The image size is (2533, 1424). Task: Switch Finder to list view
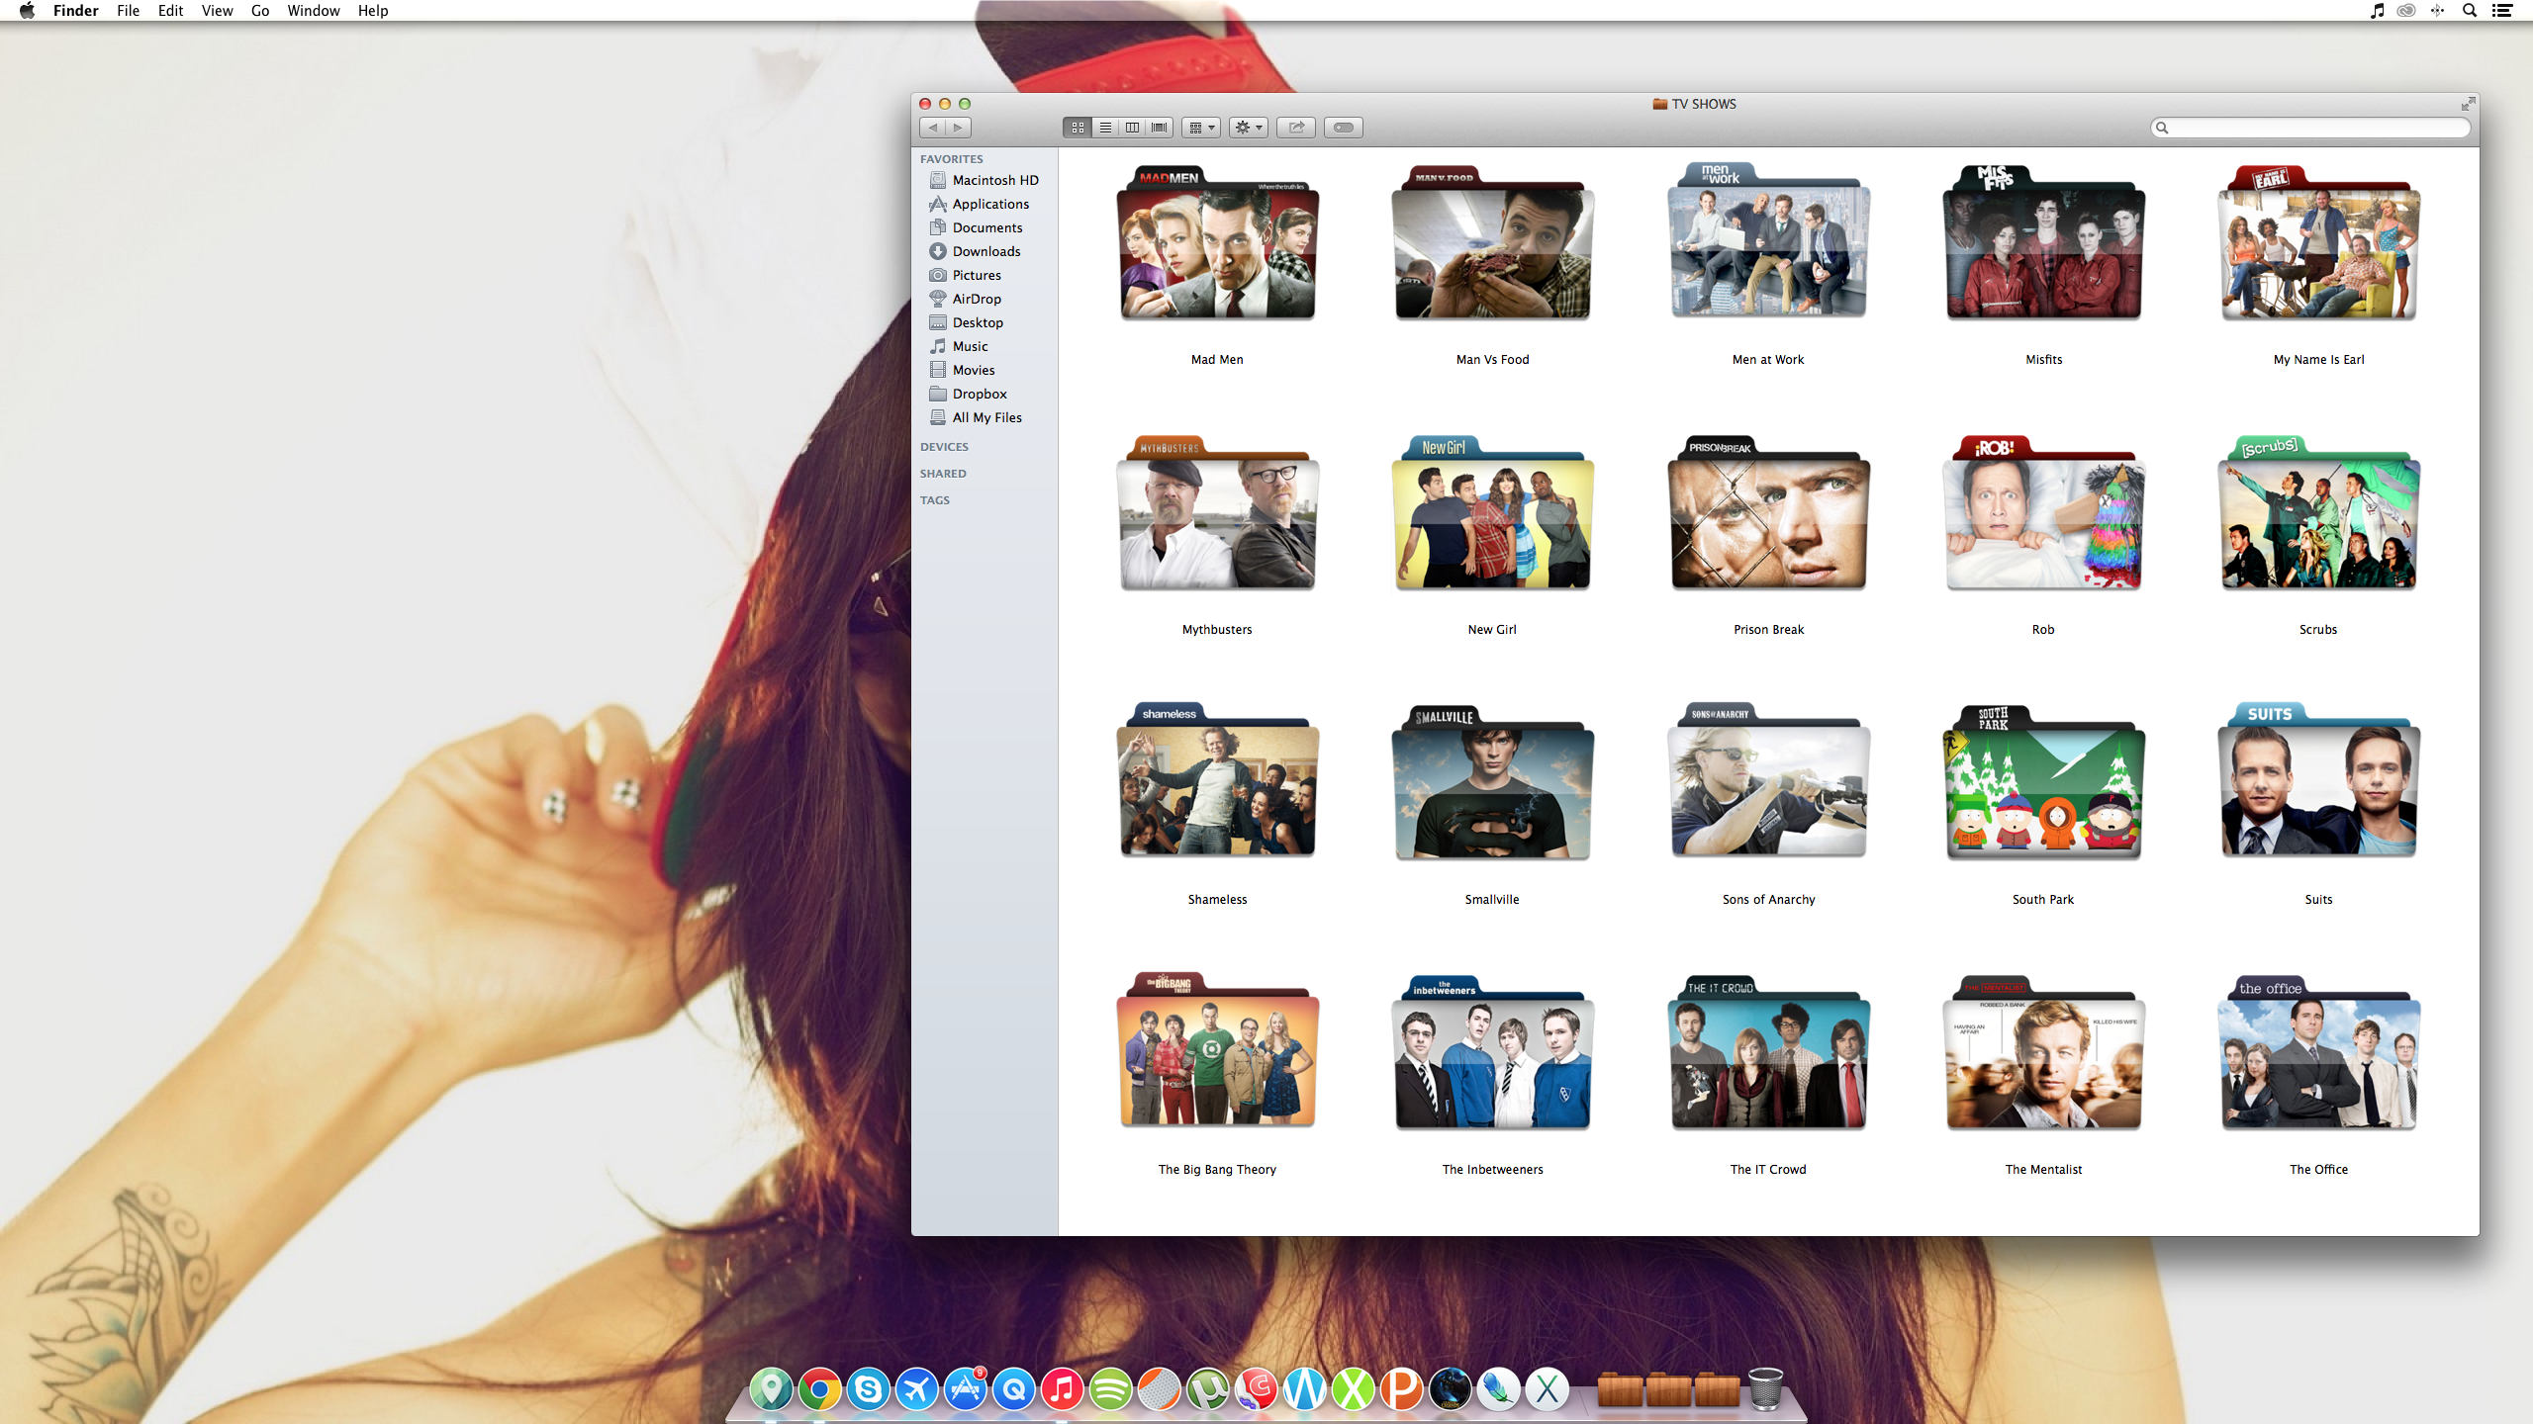1105,127
